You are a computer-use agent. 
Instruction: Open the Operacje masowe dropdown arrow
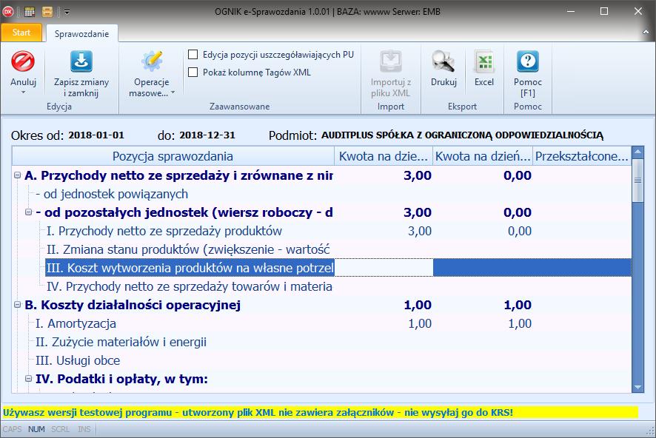pyautogui.click(x=173, y=92)
